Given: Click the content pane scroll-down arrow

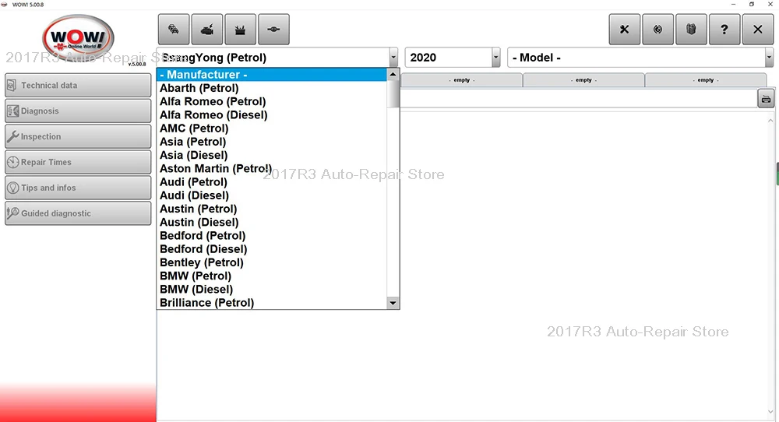Looking at the screenshot, I should (x=770, y=412).
